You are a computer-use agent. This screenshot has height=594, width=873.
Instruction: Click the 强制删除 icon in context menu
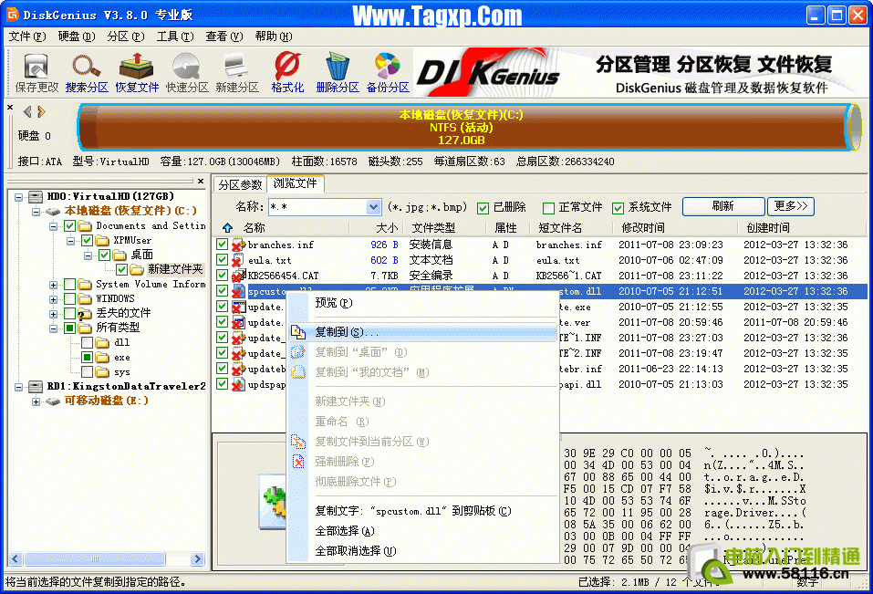(x=298, y=462)
